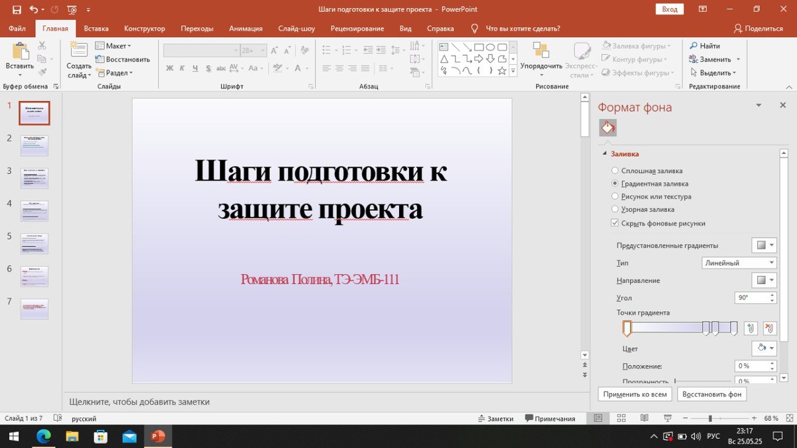Clear all formatting with the eraser icon
The height and width of the screenshot is (448, 797).
pyautogui.click(x=304, y=50)
